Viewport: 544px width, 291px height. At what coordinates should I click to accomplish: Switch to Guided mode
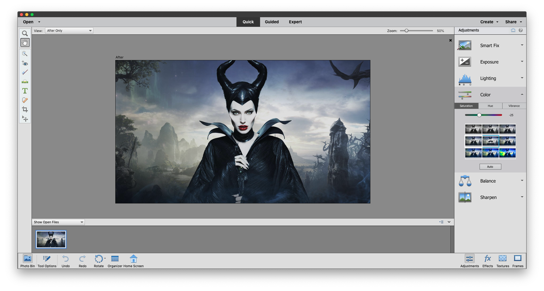271,22
